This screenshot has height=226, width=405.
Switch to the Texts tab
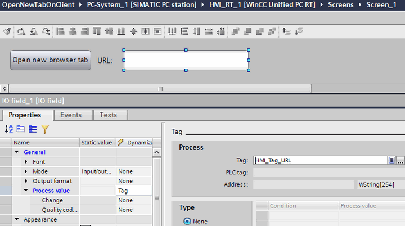point(111,115)
